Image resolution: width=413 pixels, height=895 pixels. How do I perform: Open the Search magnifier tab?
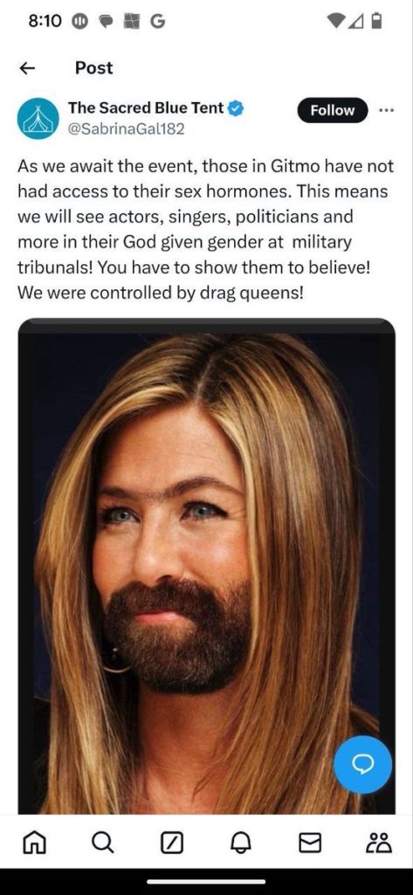(103, 843)
